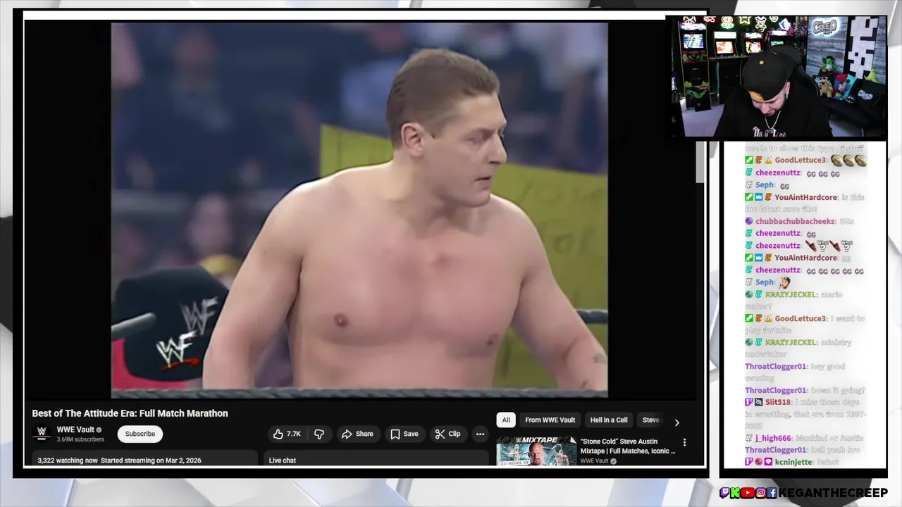The image size is (902, 507).
Task: Click the Instagram icon in the bottom-right bar
Action: 761,493
